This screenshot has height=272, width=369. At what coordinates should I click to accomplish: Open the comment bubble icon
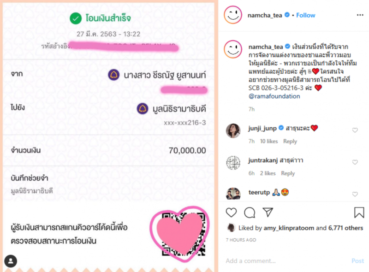(250, 213)
